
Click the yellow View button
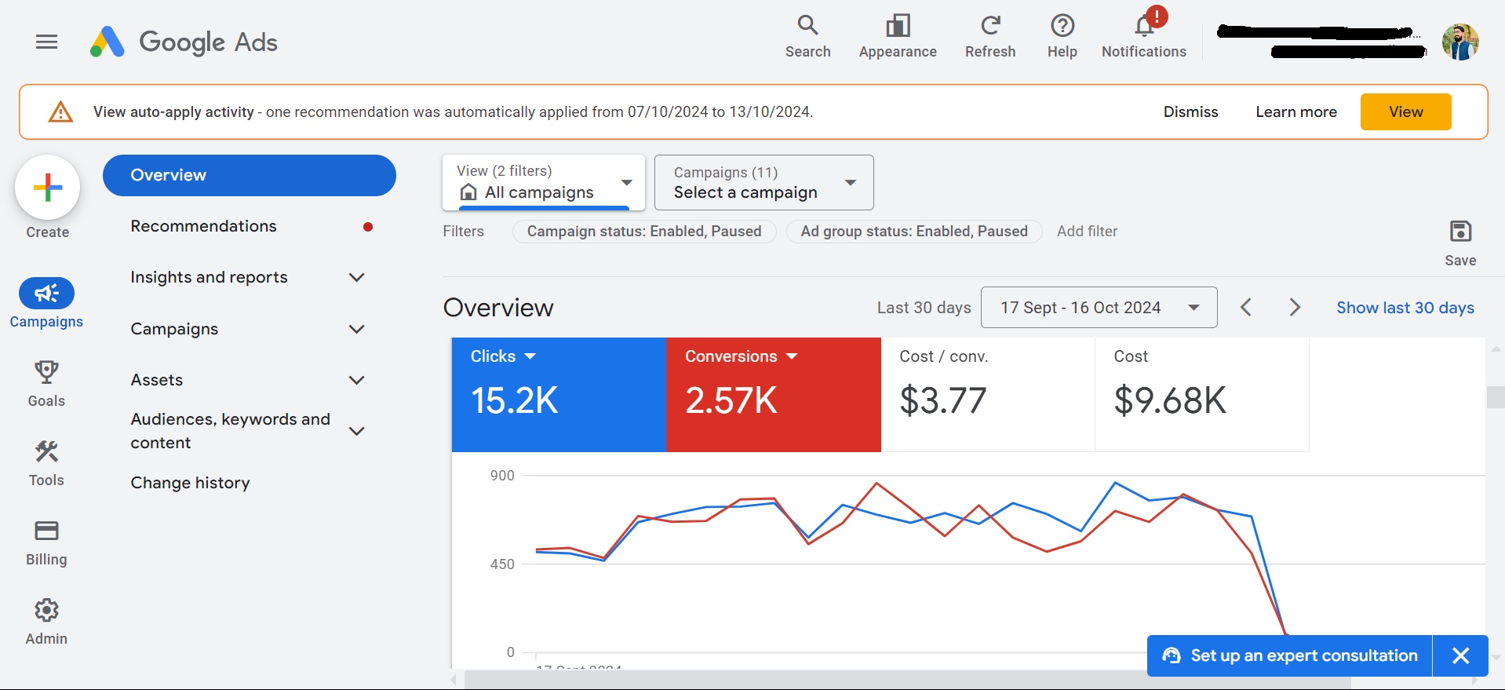pyautogui.click(x=1405, y=111)
